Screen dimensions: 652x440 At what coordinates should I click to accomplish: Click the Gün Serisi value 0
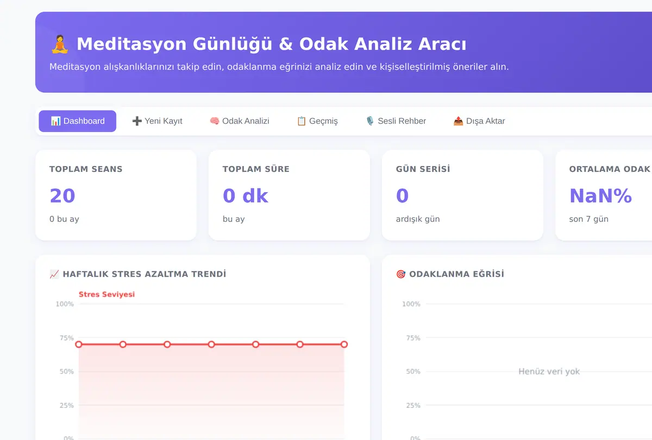point(402,196)
